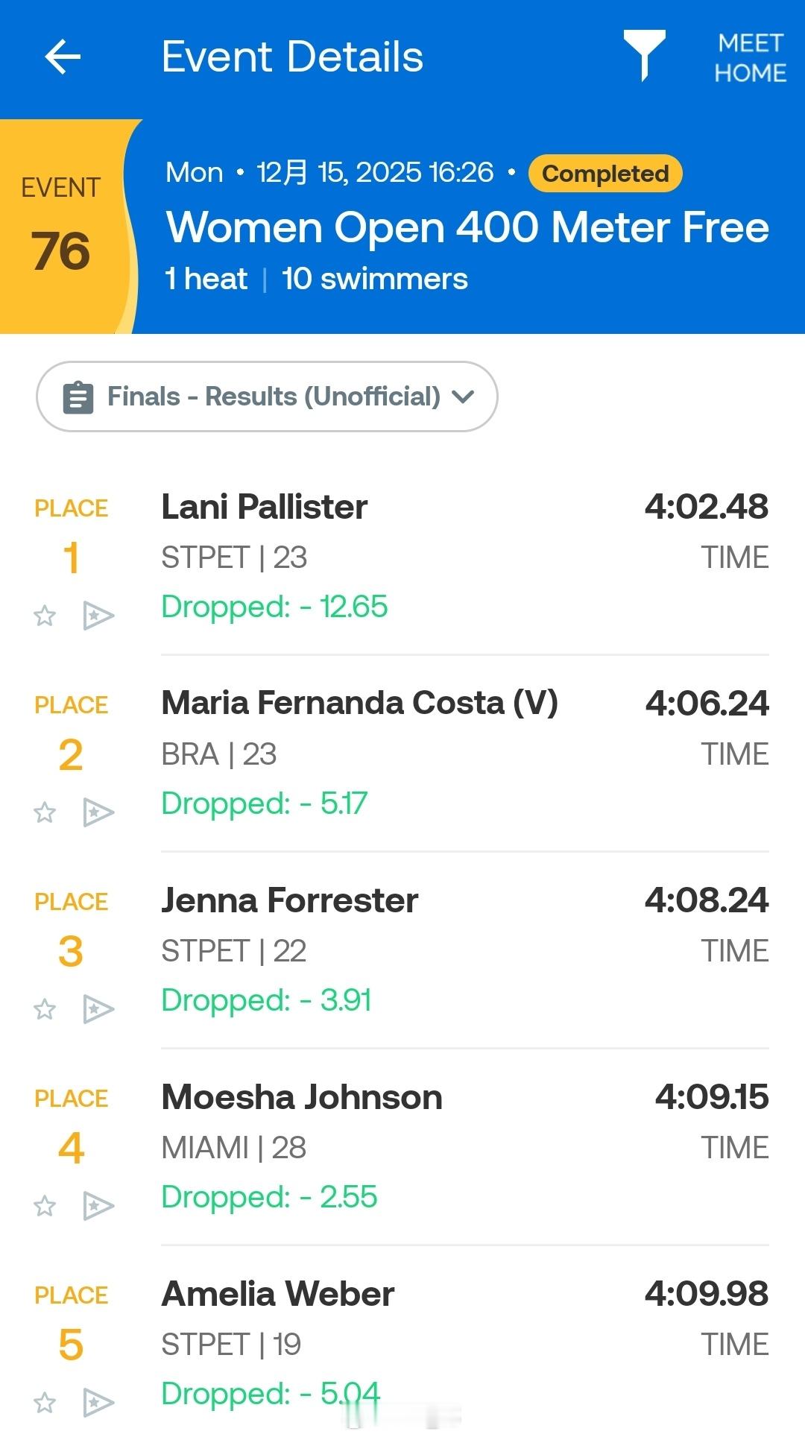Tap the flag icon for Lani Pallister
805x1437 pixels.
[98, 616]
